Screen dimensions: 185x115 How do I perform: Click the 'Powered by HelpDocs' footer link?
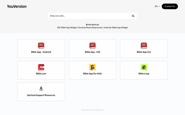tap(92, 110)
